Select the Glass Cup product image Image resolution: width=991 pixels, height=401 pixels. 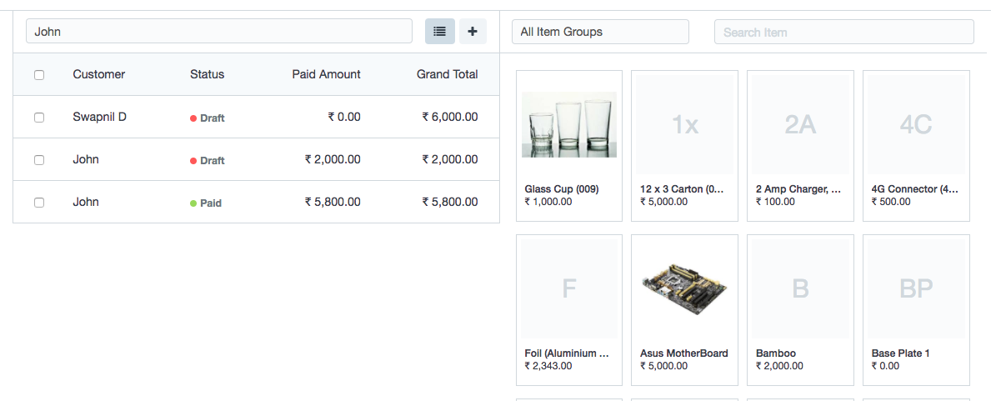(x=569, y=124)
